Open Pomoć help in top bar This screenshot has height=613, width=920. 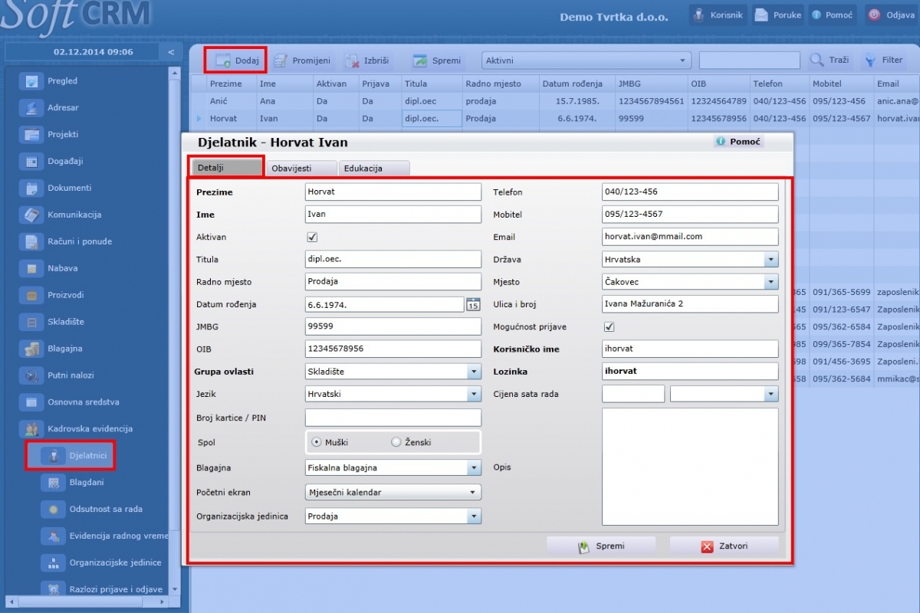(x=833, y=15)
